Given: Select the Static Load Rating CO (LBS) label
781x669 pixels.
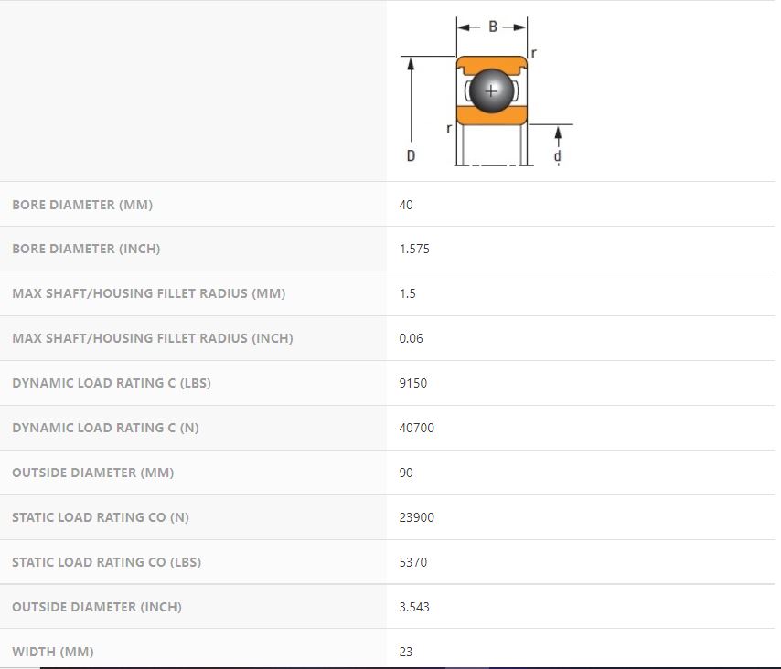Looking at the screenshot, I should click(x=106, y=562).
